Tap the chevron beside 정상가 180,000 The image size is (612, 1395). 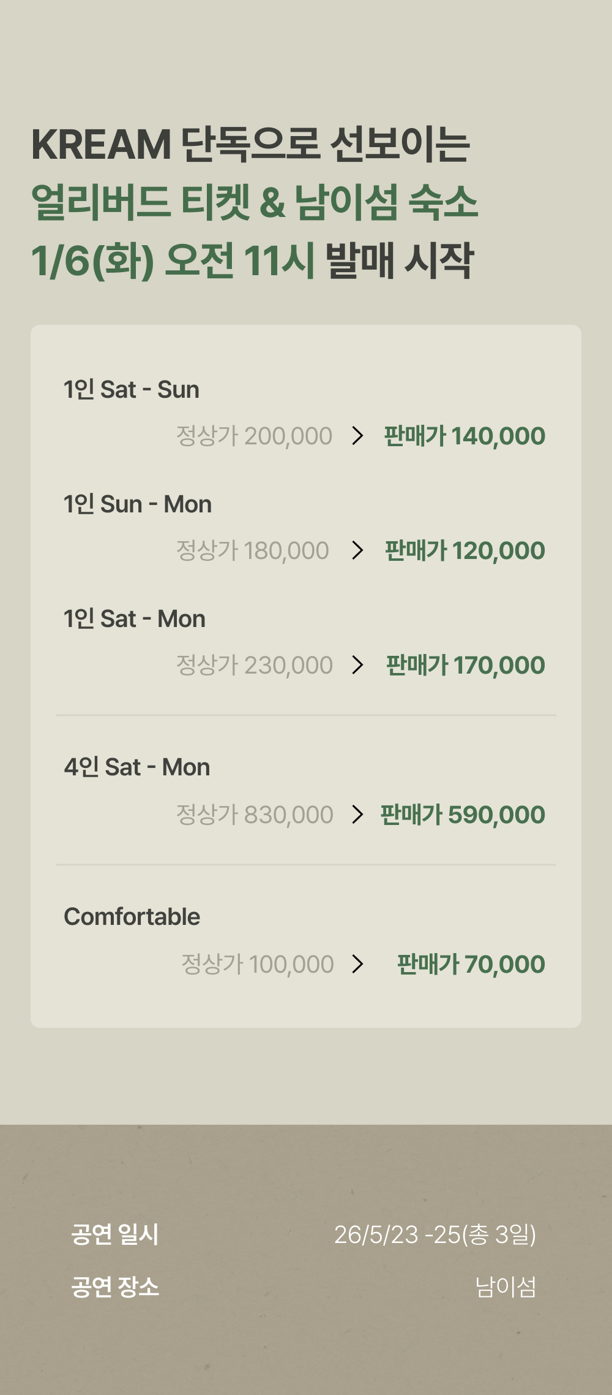click(x=358, y=550)
